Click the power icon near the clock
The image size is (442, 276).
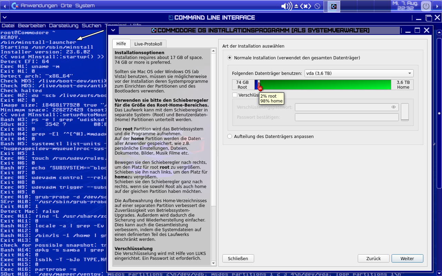tap(426, 6)
